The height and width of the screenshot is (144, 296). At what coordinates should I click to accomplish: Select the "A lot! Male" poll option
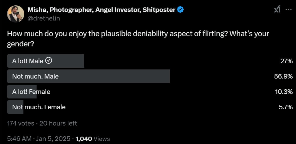pyautogui.click(x=28, y=61)
